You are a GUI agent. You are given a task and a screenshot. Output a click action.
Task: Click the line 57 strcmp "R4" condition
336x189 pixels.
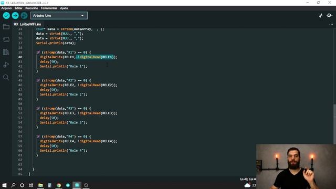pos(64,136)
